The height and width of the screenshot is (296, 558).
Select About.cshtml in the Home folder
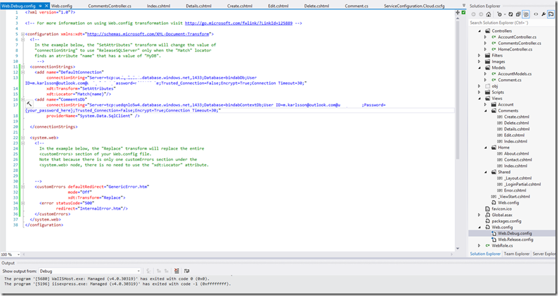coord(517,154)
